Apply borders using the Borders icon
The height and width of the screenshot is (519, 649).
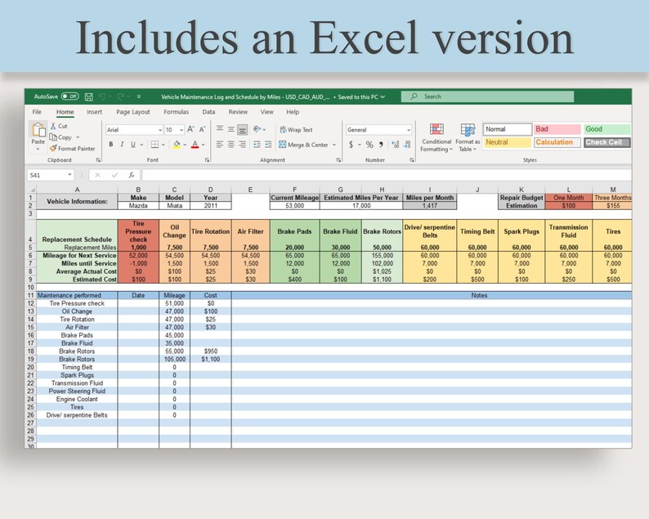[x=154, y=145]
